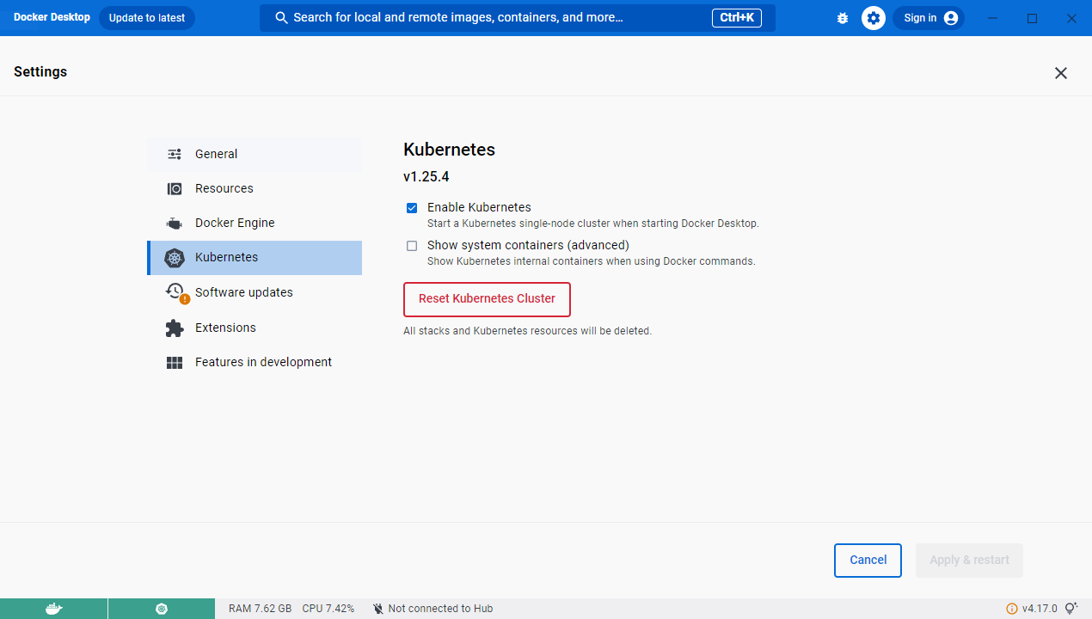Viewport: 1092px width, 619px height.
Task: Click Reset Kubernetes Cluster button
Action: click(x=487, y=299)
